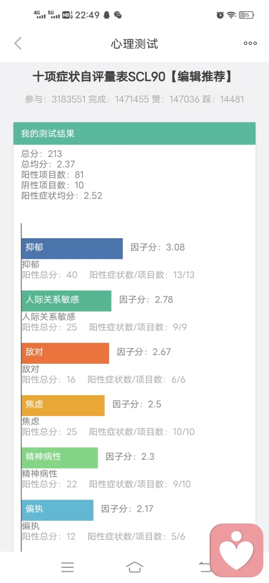This screenshot has width=269, height=583.
Task: Tap the alarm clock status icon
Action: click(220, 15)
